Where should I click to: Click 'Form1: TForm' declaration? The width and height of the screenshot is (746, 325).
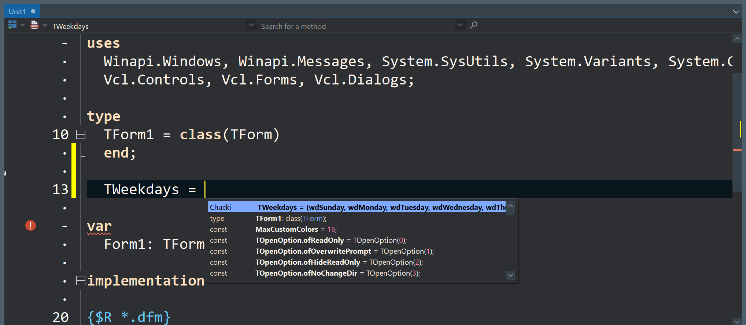click(154, 244)
